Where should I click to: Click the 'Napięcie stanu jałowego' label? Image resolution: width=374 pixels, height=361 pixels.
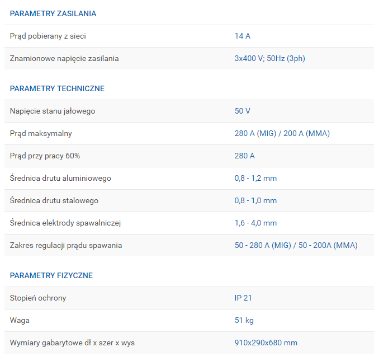click(53, 111)
